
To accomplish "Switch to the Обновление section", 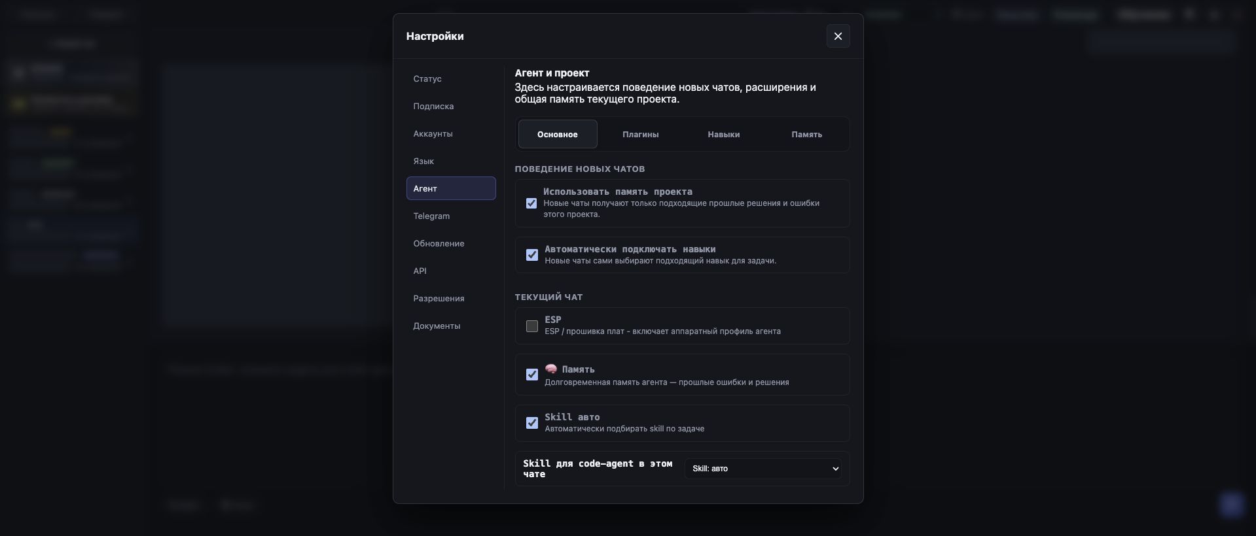I will click(x=451, y=243).
